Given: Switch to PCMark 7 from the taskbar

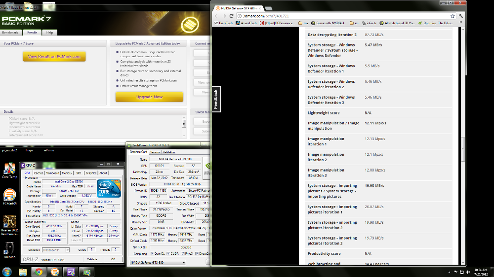Looking at the screenshot, I should click(x=55, y=272).
